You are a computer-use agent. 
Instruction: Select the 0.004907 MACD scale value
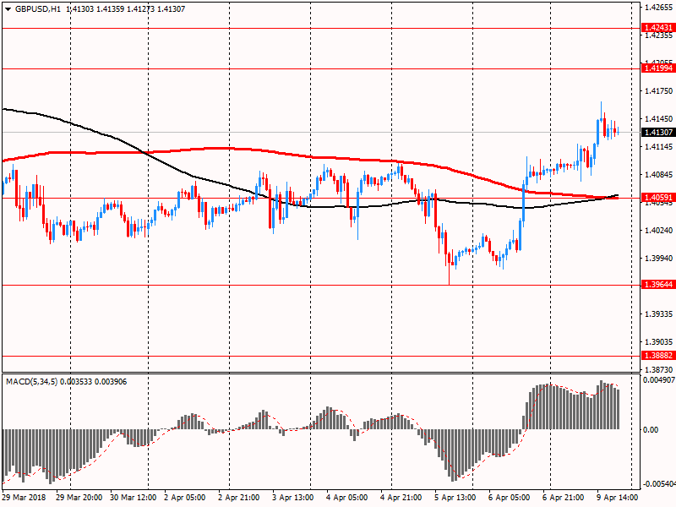tap(659, 379)
